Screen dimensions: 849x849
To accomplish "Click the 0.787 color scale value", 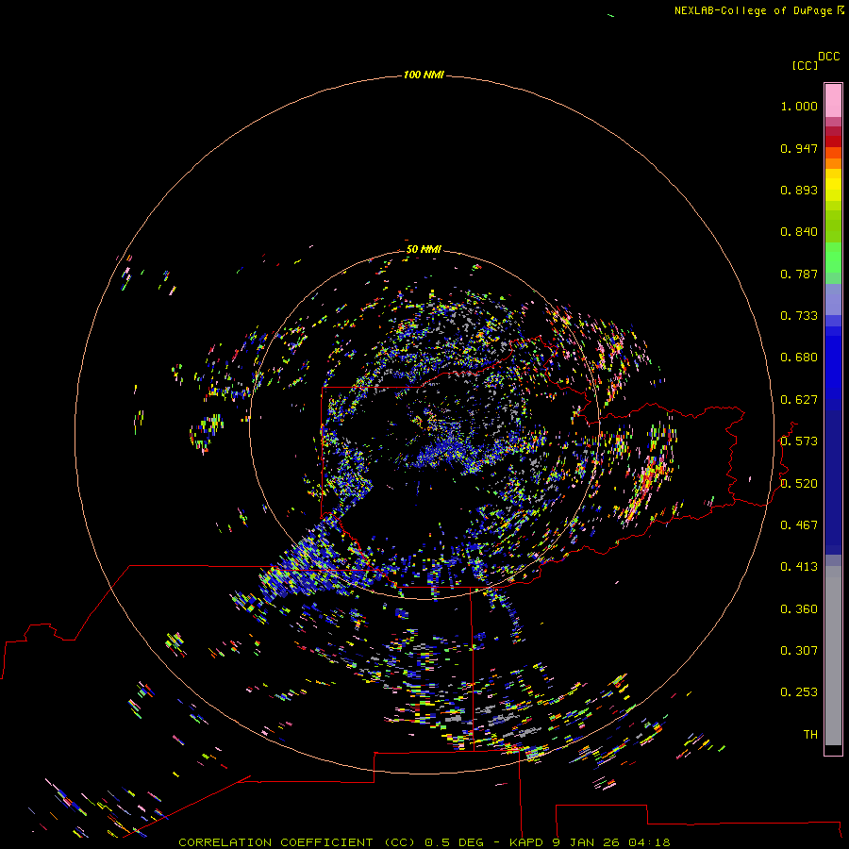I will [799, 274].
